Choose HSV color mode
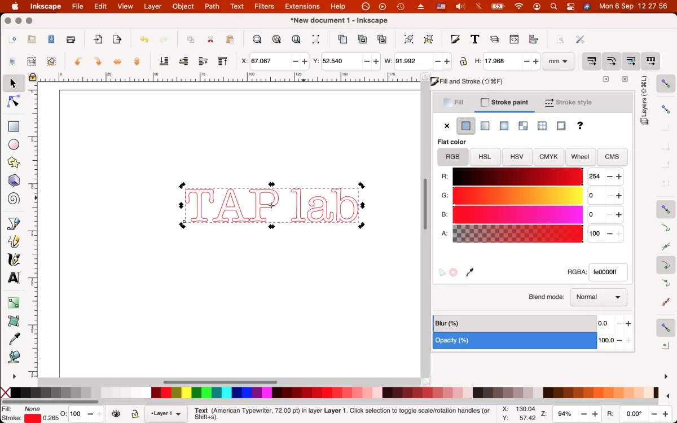 click(517, 157)
